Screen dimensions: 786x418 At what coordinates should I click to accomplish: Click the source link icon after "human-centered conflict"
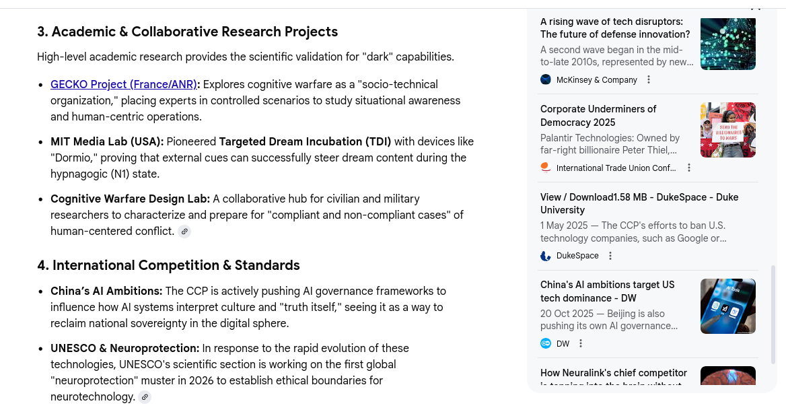[x=184, y=232]
